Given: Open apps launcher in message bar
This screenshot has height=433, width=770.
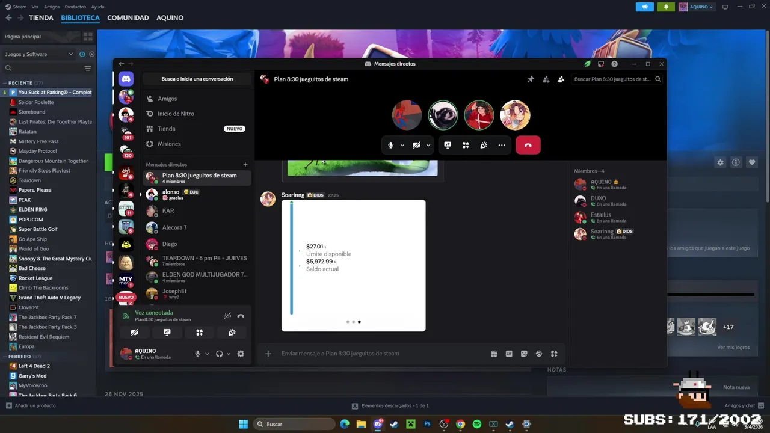Looking at the screenshot, I should (x=554, y=354).
